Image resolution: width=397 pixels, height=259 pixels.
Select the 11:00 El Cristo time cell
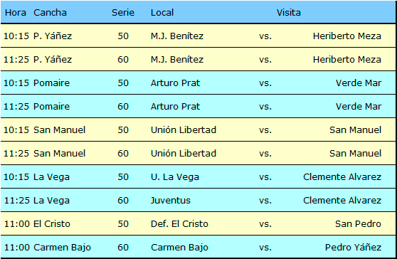point(16,224)
